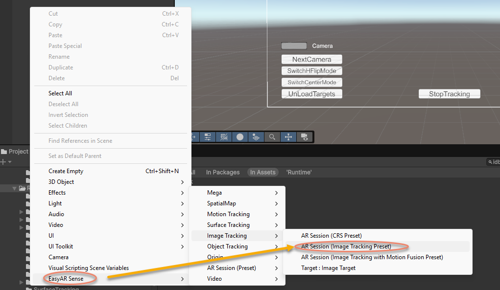Screen dimensions: 500x290
Task: Switch search filter to In Packages
Action: [x=223, y=172]
